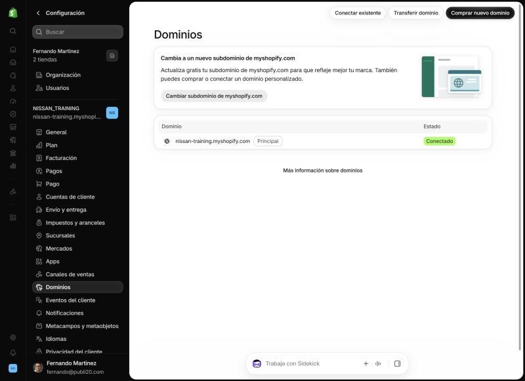
Task: Click the Estado column header
Action: 432,127
